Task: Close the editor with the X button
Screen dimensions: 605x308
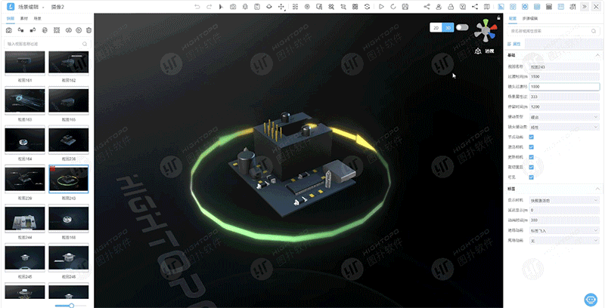Action: [x=596, y=7]
